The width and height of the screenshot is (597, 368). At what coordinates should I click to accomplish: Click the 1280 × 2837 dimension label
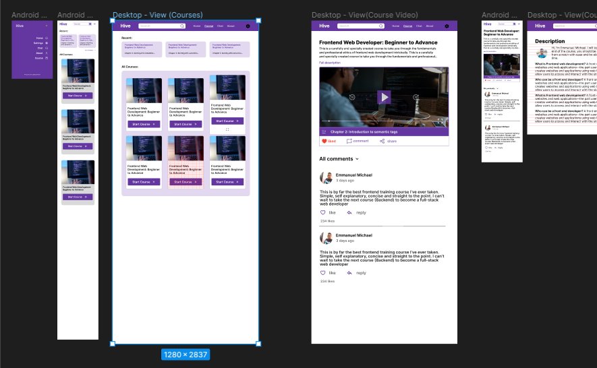(x=186, y=355)
